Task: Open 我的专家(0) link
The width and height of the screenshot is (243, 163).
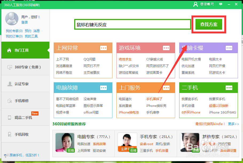Action: click(14, 31)
